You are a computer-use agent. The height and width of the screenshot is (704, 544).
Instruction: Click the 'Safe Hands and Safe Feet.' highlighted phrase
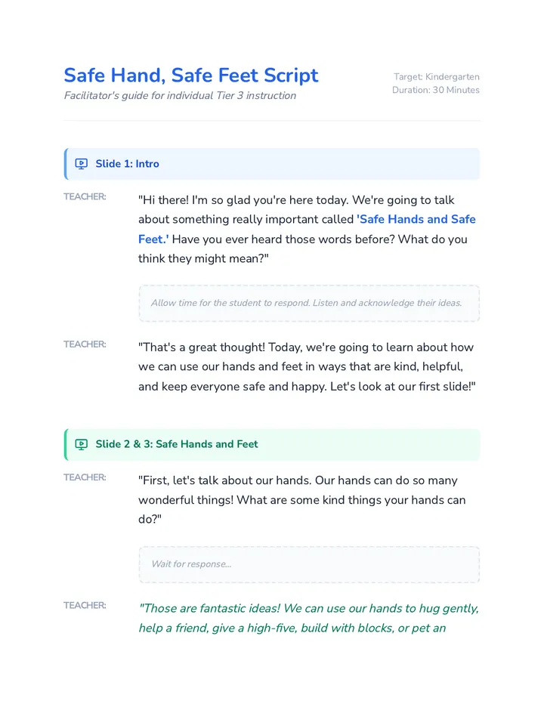[x=307, y=229]
